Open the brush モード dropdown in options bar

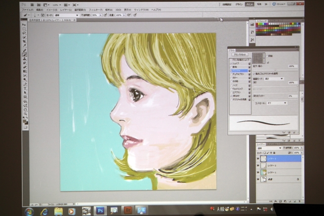[x=66, y=15]
